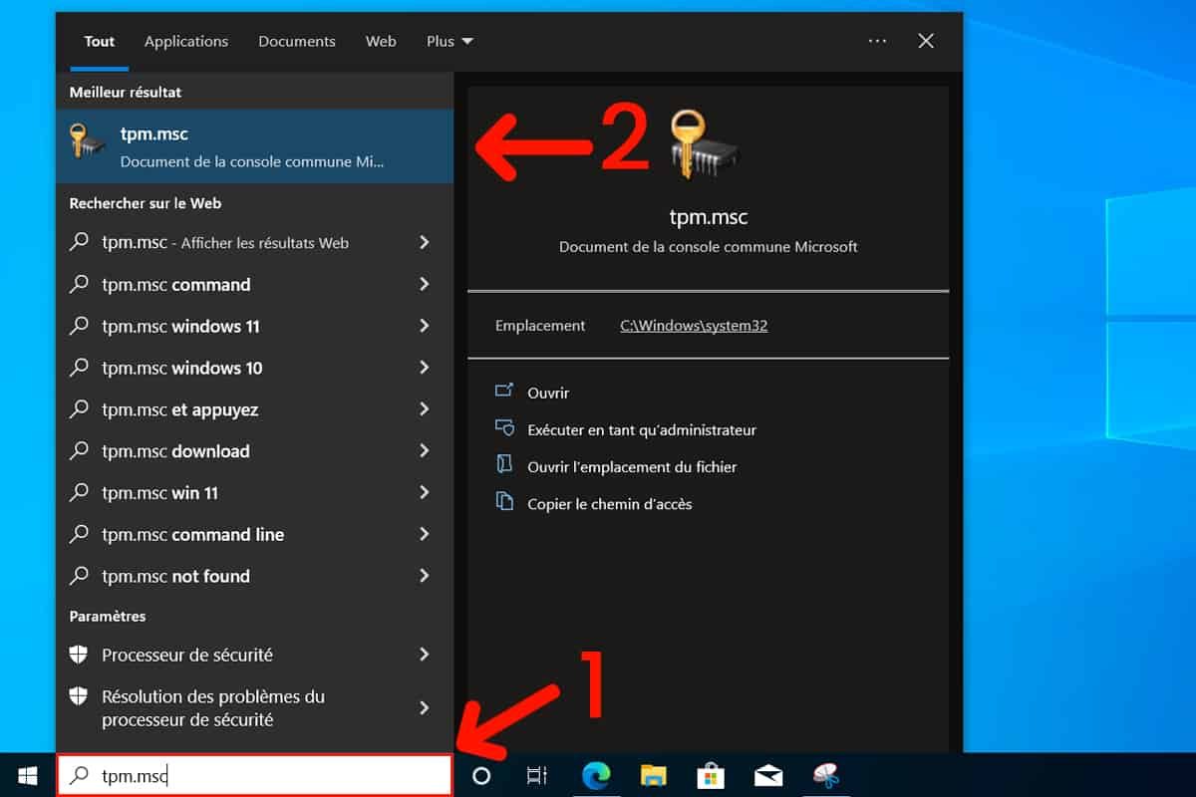The height and width of the screenshot is (797, 1196).
Task: Click the shield icon beside Processeur de sécurité
Action: [79, 655]
